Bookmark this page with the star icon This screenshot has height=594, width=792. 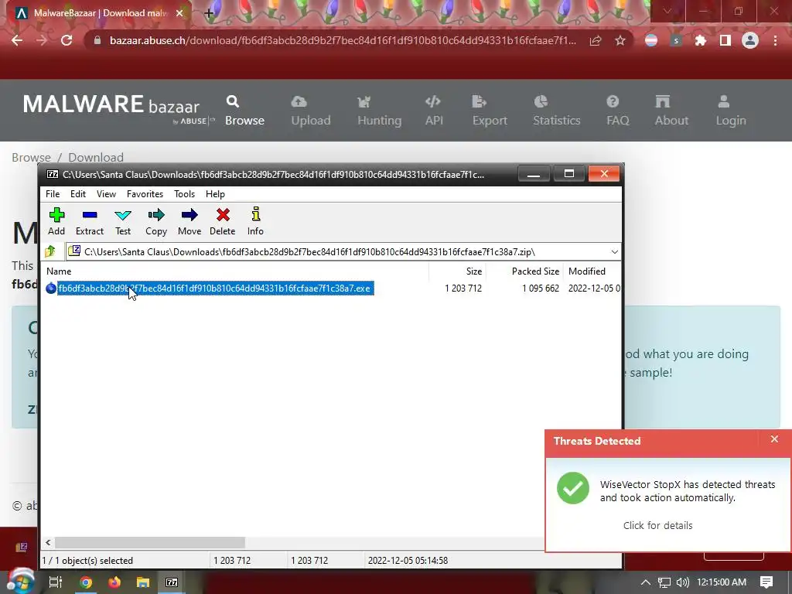click(x=620, y=40)
